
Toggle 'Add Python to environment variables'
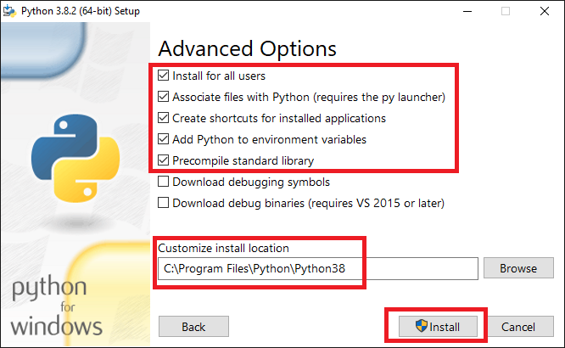click(164, 140)
